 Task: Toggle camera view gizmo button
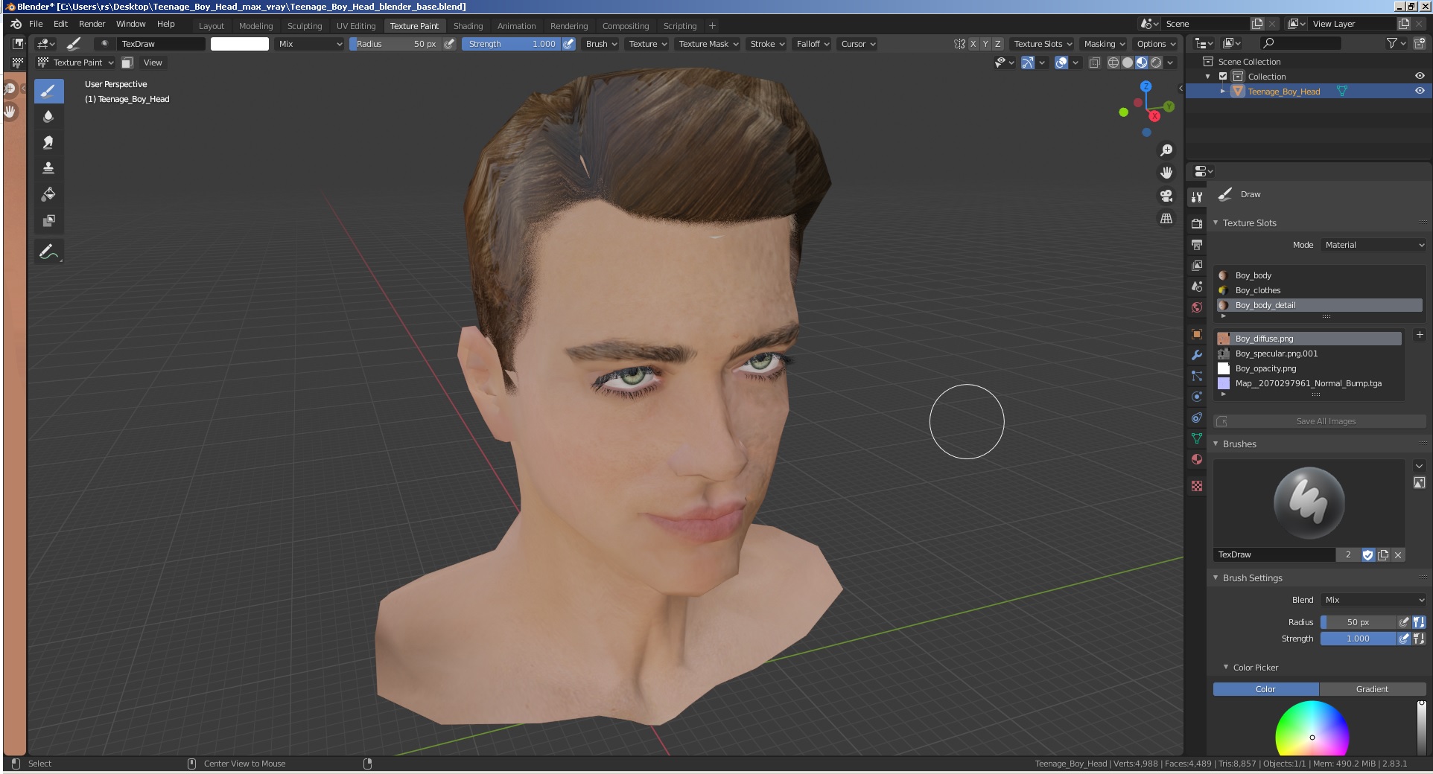click(x=1166, y=196)
